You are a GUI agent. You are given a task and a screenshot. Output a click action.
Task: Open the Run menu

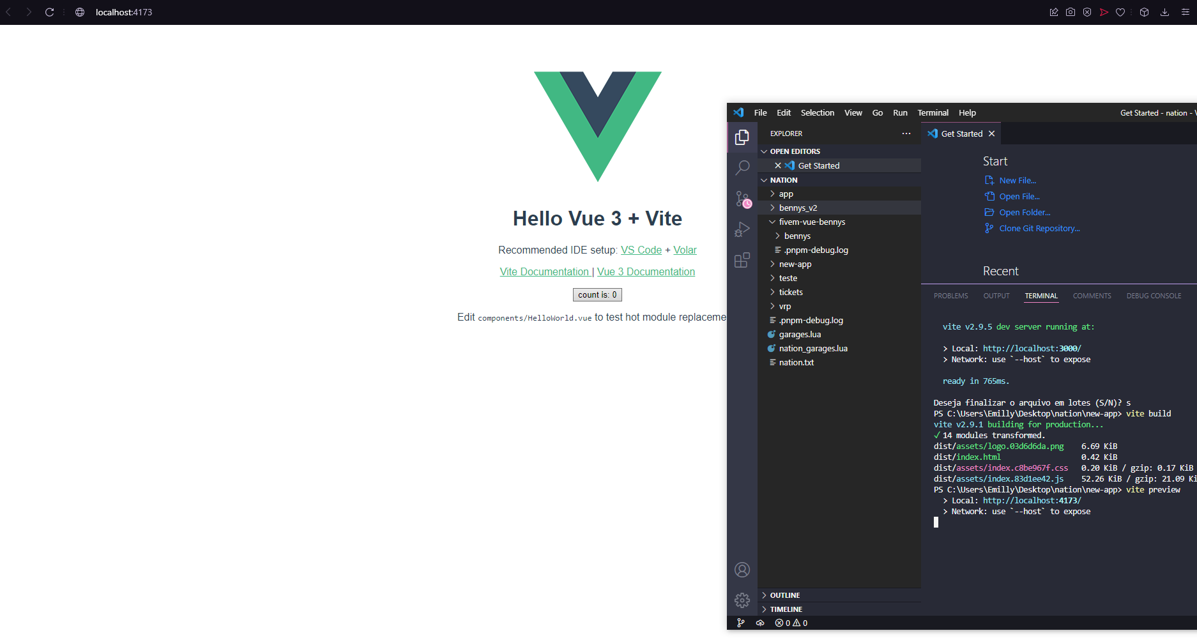coord(900,112)
